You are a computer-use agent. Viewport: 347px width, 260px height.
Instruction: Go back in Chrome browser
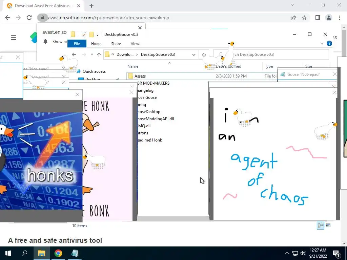[7, 18]
